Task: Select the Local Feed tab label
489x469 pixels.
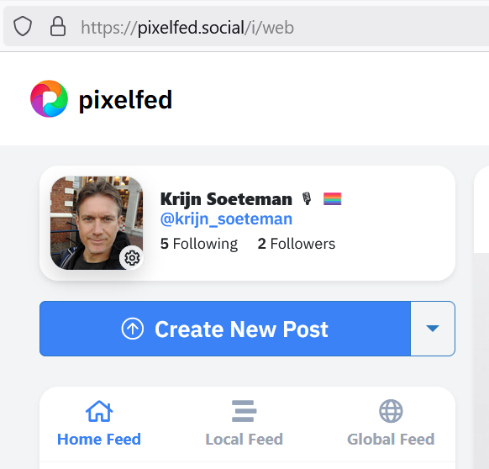Action: [244, 440]
